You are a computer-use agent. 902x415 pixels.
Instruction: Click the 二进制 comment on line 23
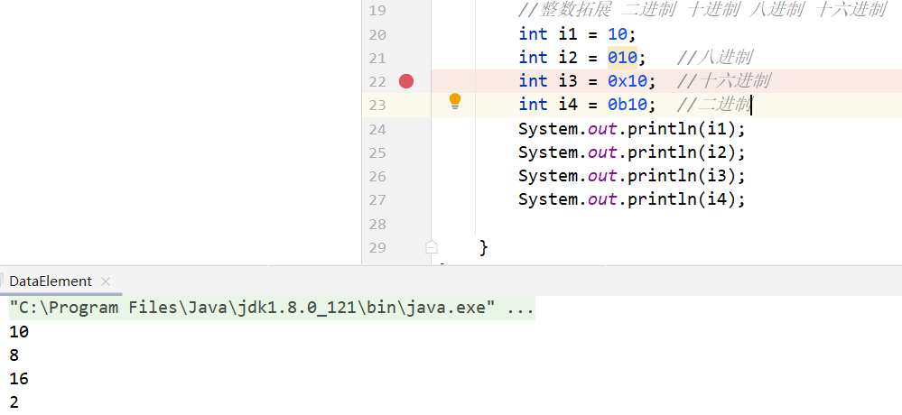(714, 105)
